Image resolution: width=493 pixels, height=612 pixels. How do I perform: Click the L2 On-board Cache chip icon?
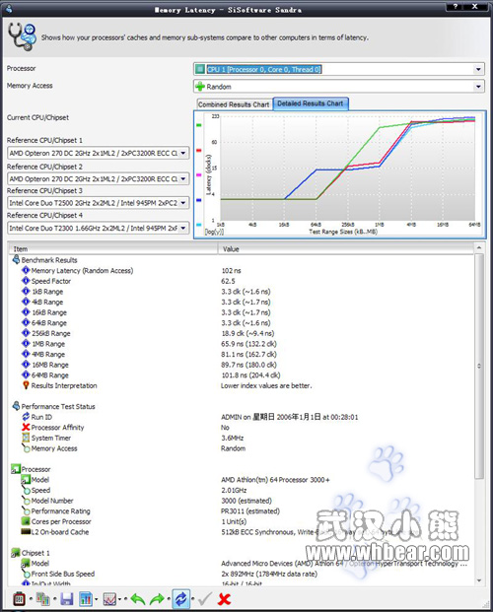(26, 531)
